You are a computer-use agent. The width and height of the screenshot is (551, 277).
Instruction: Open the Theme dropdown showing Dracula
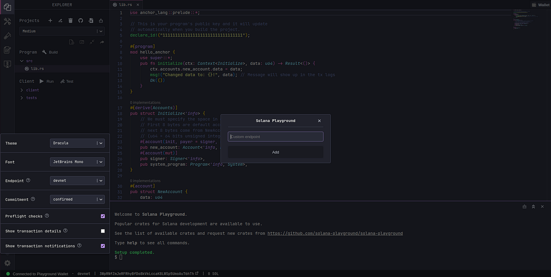[x=77, y=143]
